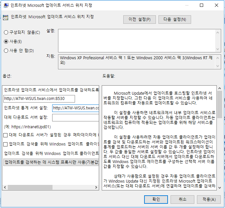
Task: Click the help paragraph starting Microsoft Update에서
Action: tap(158, 98)
